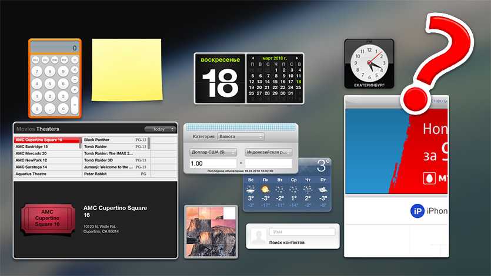The height and width of the screenshot is (276, 491).
Task: Click the currency amount field showing 1.00
Action: coord(213,163)
